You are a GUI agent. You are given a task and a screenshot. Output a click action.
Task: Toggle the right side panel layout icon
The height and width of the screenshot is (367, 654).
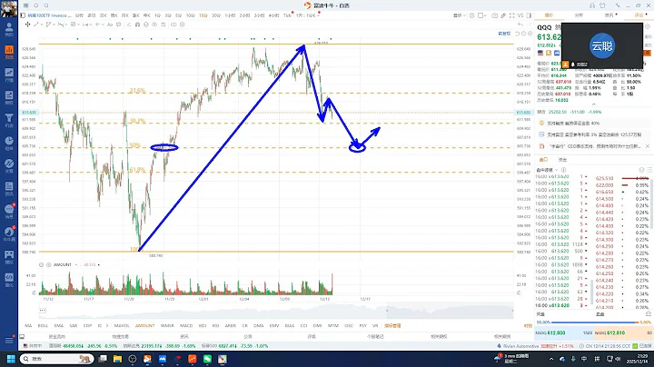coord(529,15)
